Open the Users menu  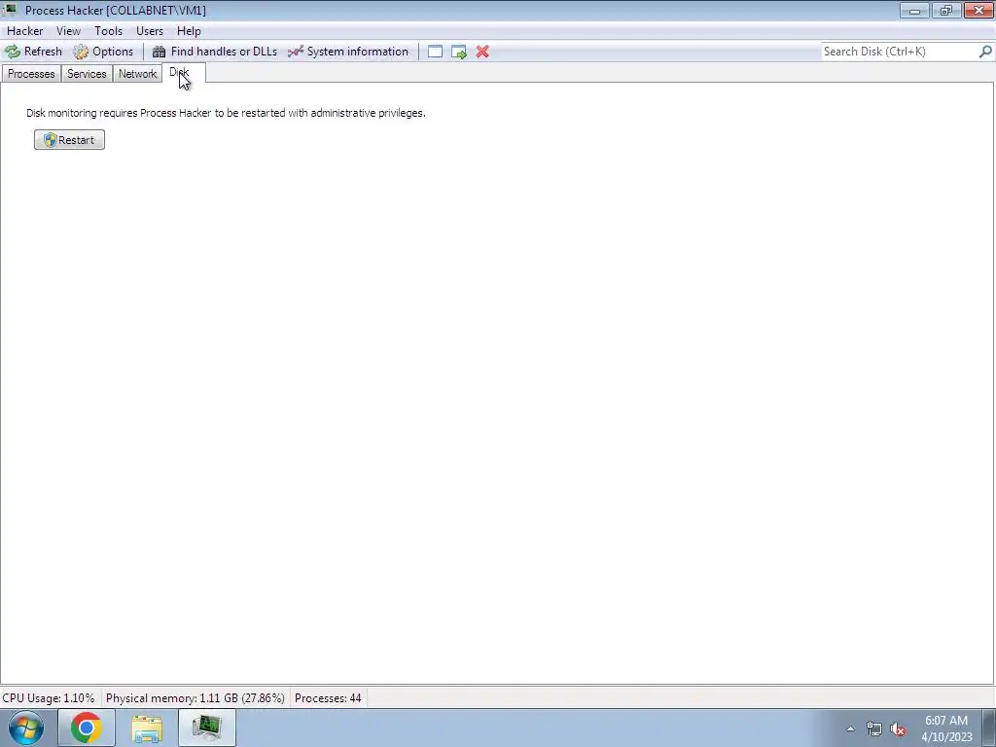tap(149, 30)
